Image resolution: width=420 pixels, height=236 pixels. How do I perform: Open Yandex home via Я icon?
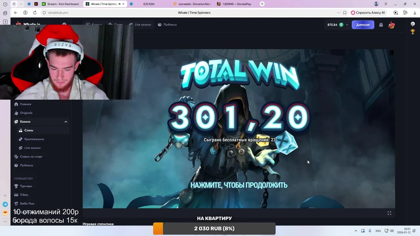click(x=25, y=12)
